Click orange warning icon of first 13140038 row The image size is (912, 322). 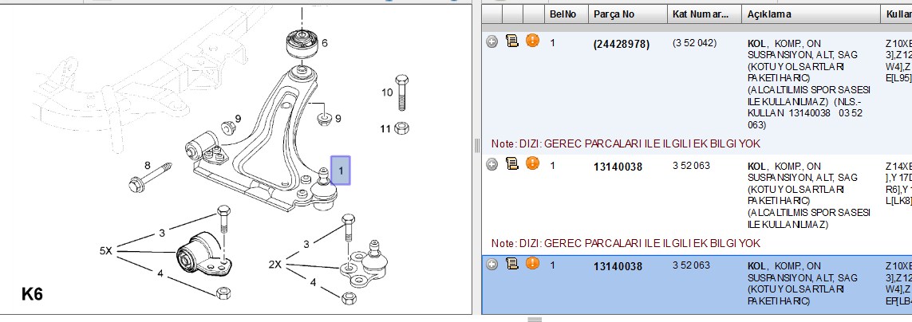tap(532, 163)
